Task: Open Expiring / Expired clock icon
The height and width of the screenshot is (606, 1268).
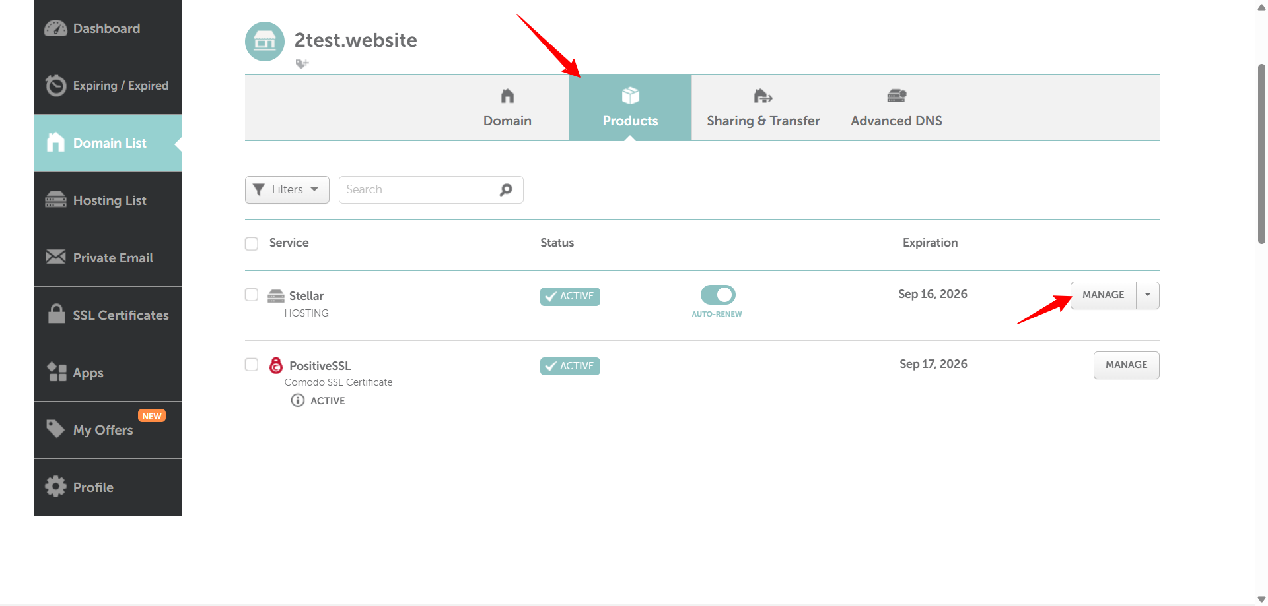Action: pos(55,86)
